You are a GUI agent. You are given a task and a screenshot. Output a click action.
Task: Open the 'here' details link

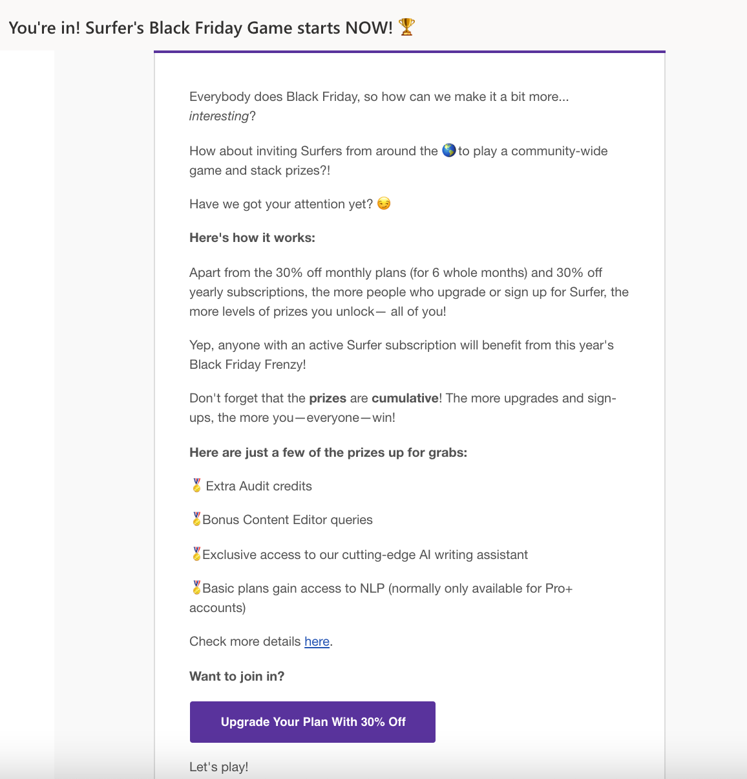tap(317, 641)
